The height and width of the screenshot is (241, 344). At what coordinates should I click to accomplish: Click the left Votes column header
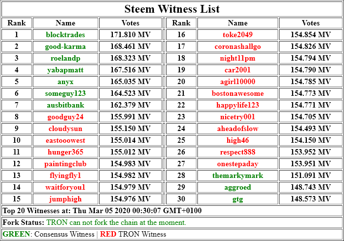click(130, 23)
